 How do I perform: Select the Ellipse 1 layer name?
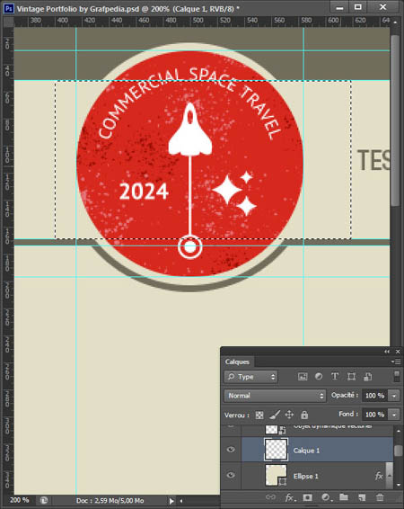click(306, 477)
